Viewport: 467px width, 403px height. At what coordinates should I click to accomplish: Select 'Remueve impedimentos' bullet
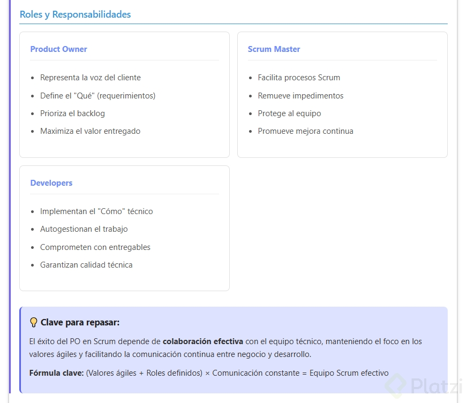[300, 96]
